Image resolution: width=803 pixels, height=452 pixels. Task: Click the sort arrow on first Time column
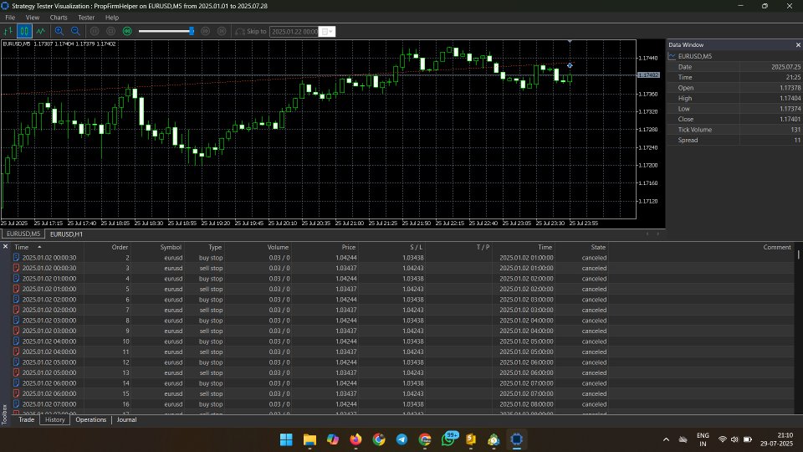pyautogui.click(x=39, y=247)
